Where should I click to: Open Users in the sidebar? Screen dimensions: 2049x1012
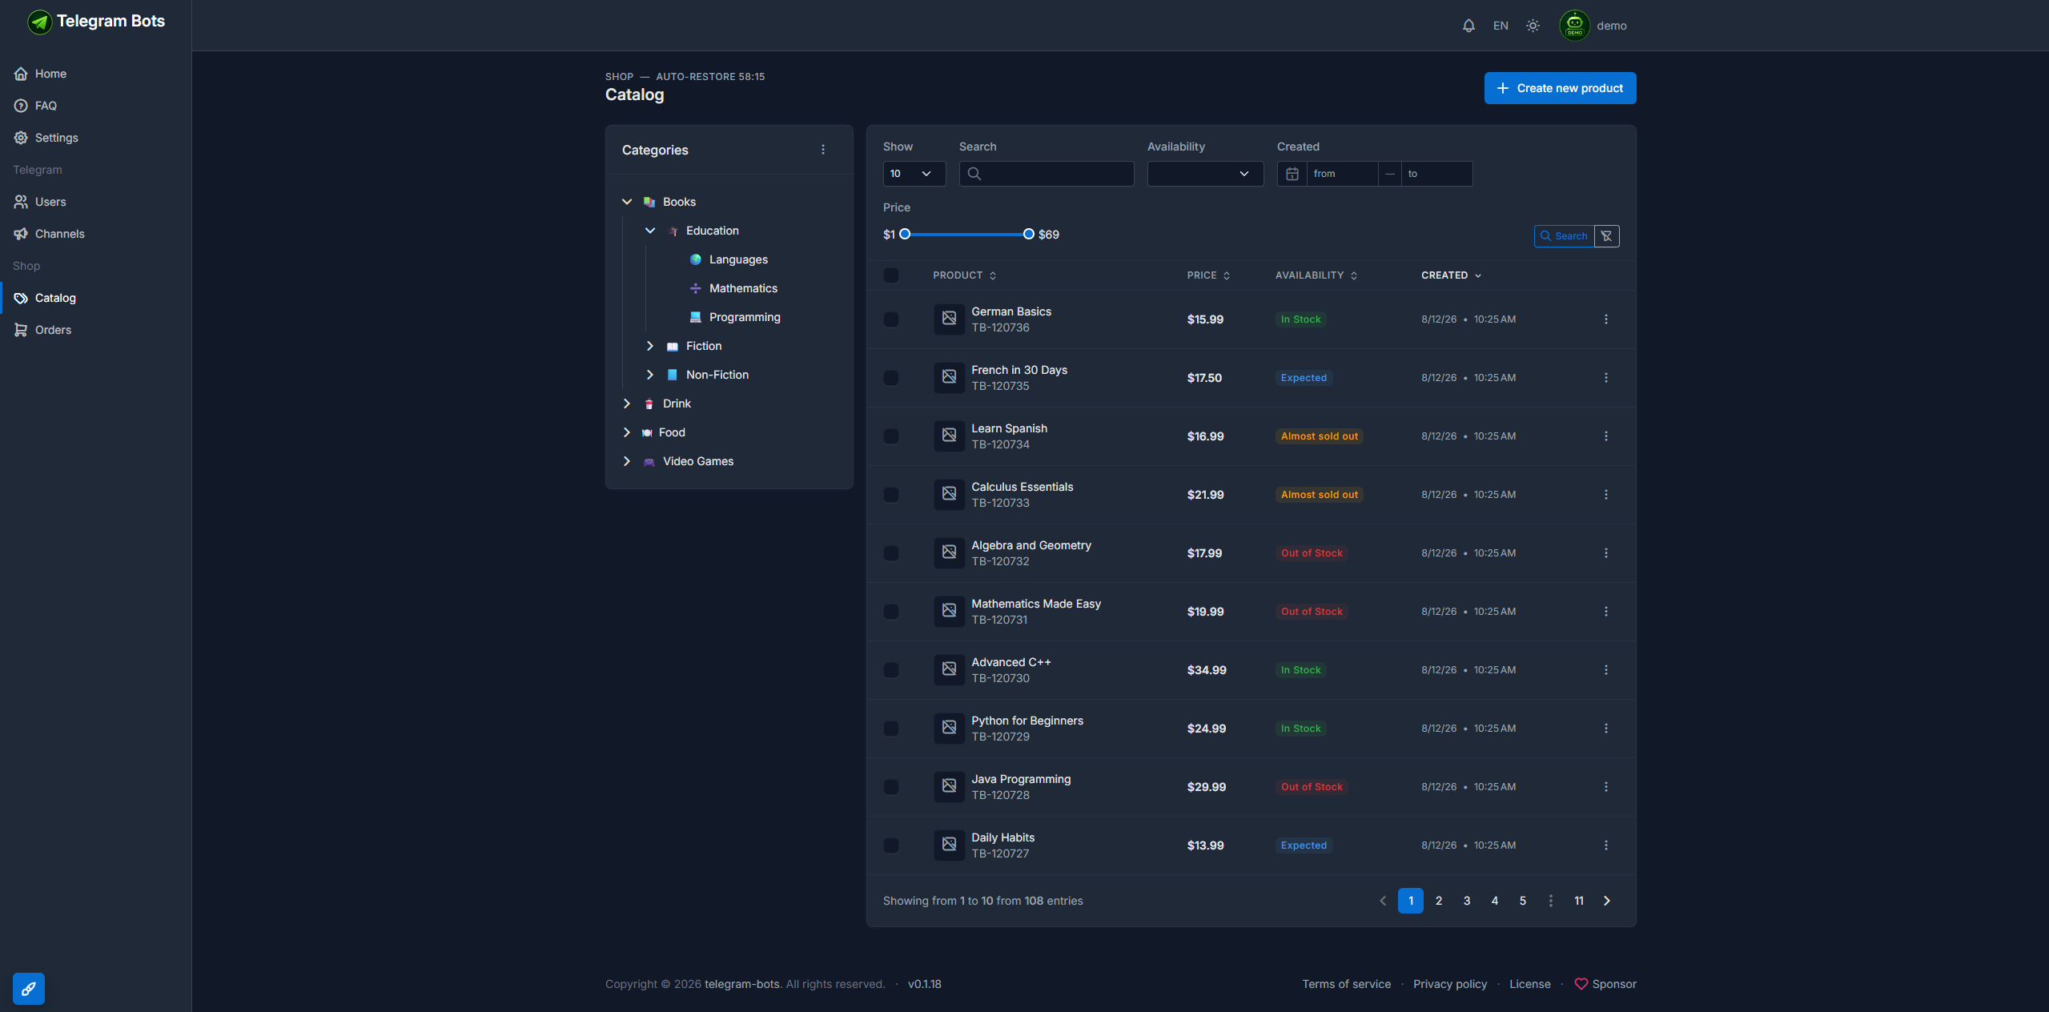coord(96,202)
